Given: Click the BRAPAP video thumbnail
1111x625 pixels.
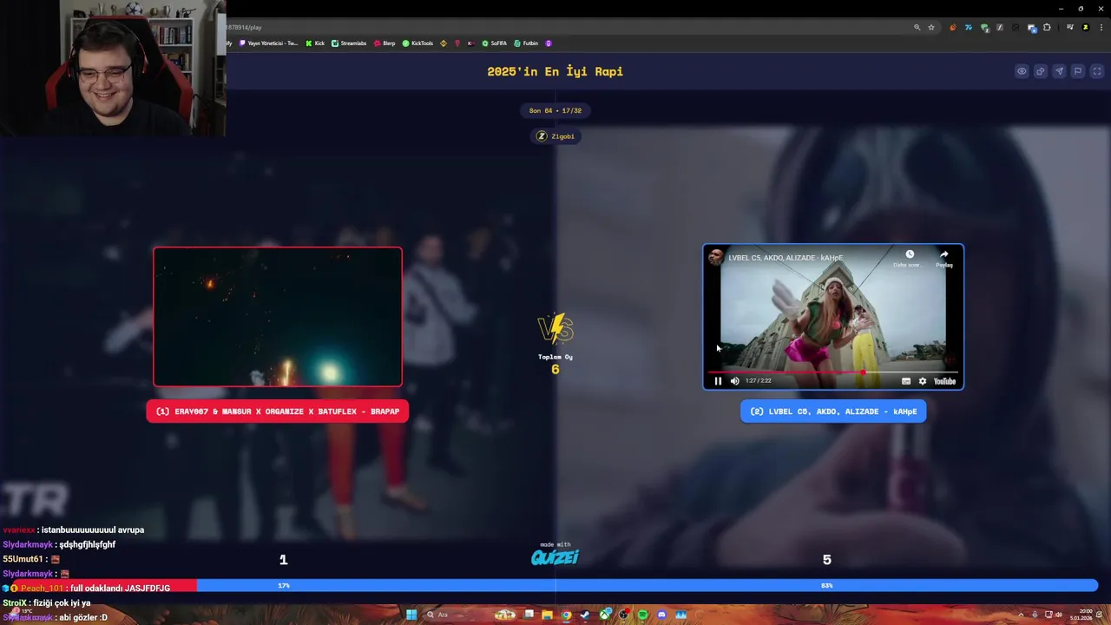Looking at the screenshot, I should coord(278,317).
